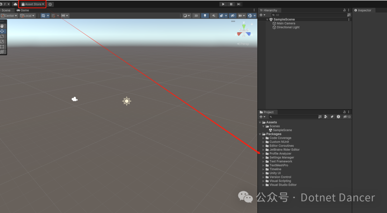Image resolution: width=387 pixels, height=213 pixels.
Task: Open the Asset Store dropdown
Action: pos(33,4)
